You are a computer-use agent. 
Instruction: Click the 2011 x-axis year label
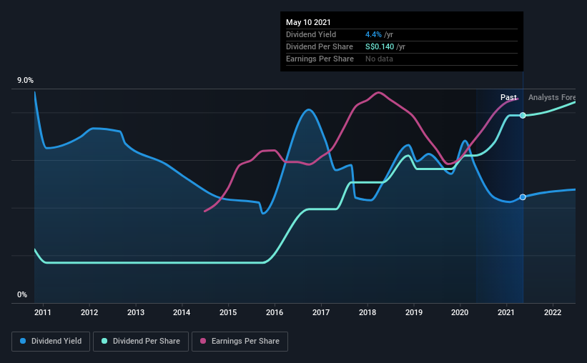43,312
